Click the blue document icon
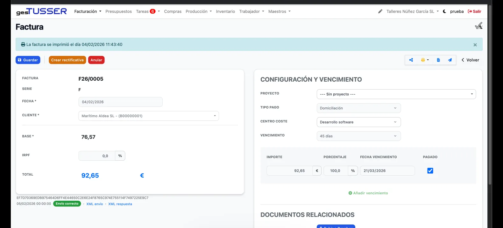This screenshot has width=503, height=228. (438, 60)
